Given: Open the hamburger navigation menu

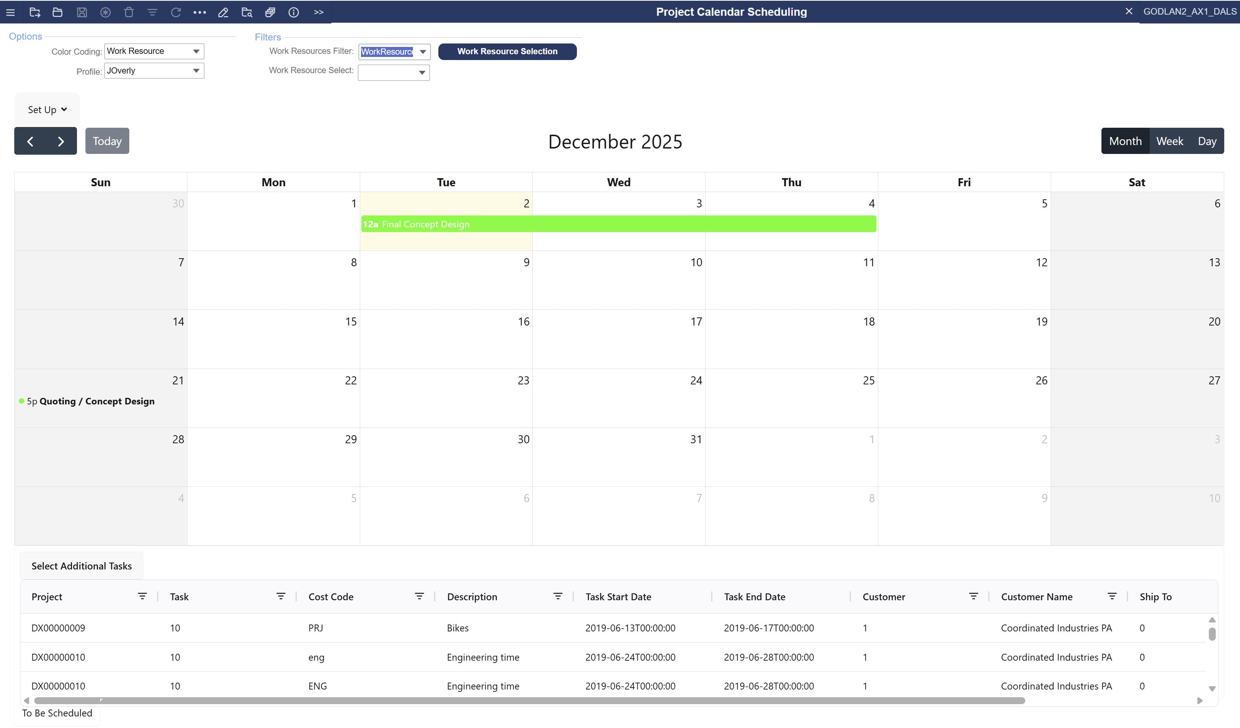Looking at the screenshot, I should point(10,12).
